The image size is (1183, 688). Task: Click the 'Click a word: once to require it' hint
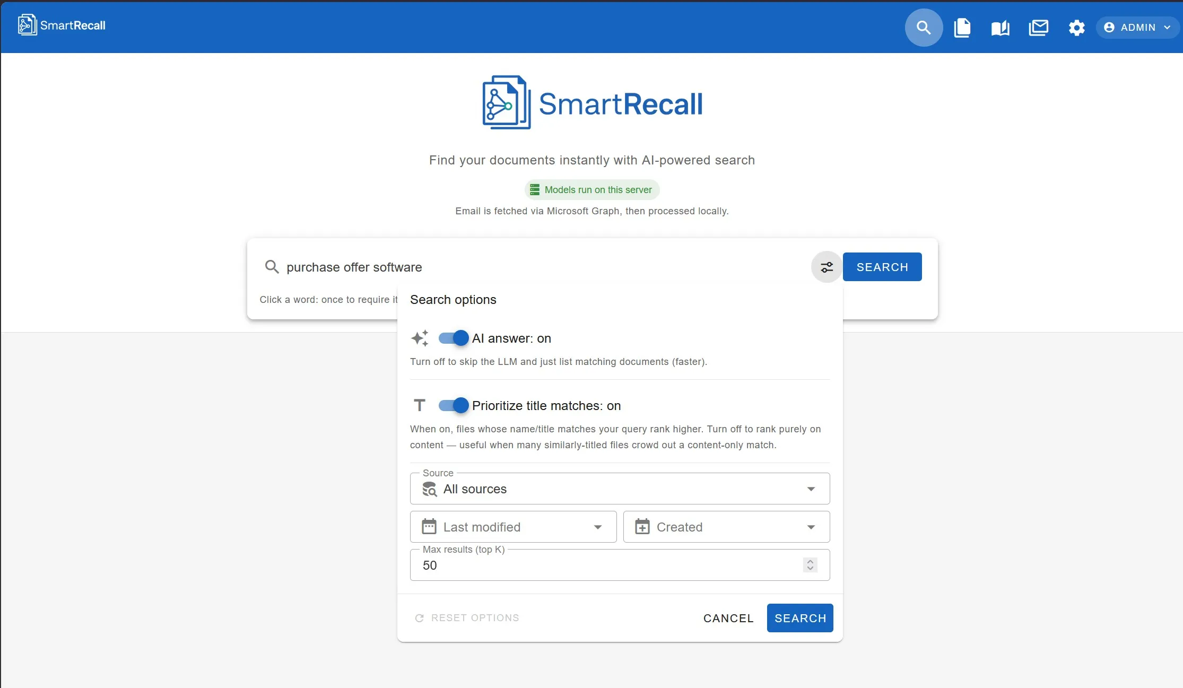pos(328,299)
